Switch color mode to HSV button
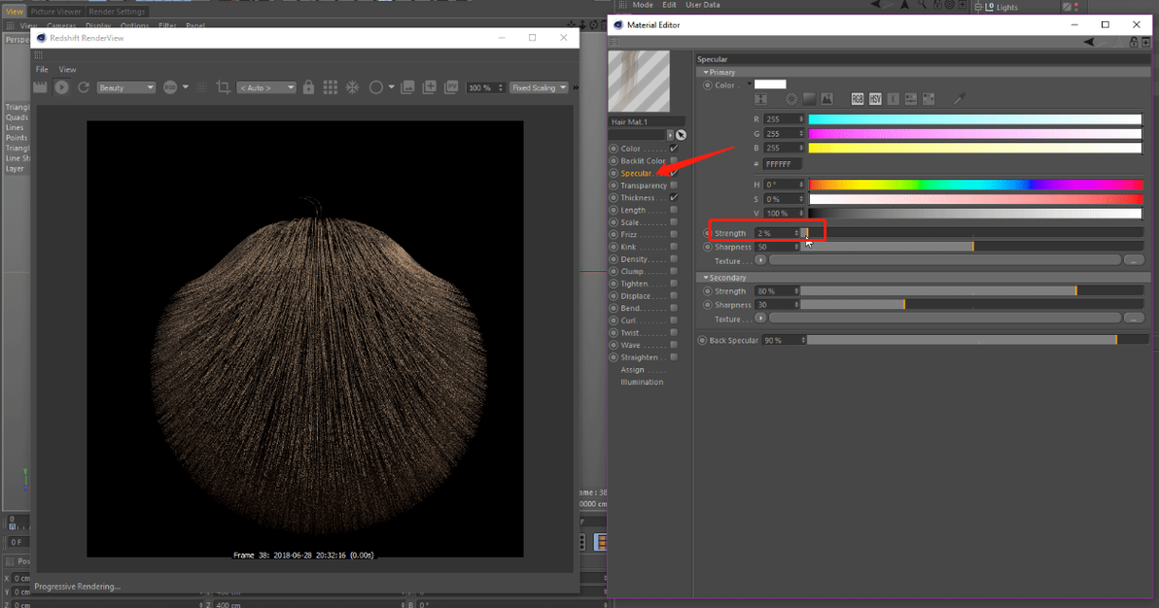The image size is (1159, 608). click(x=875, y=99)
